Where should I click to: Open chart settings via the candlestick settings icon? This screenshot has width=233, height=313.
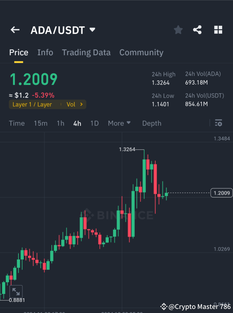pyautogui.click(x=218, y=123)
